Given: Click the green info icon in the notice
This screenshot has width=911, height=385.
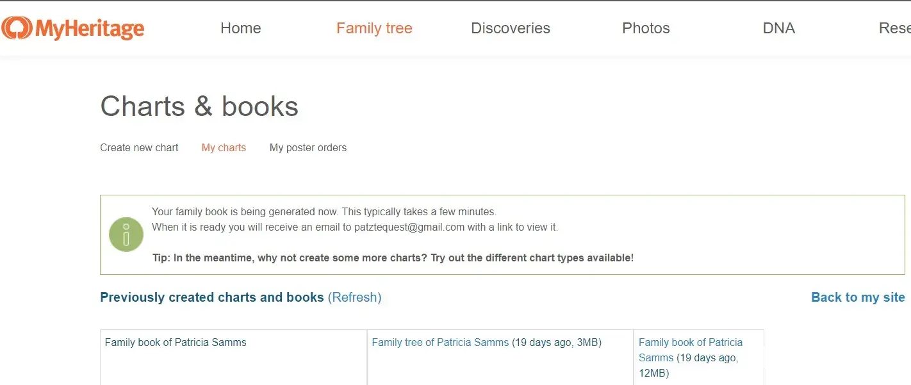Looking at the screenshot, I should tap(126, 234).
